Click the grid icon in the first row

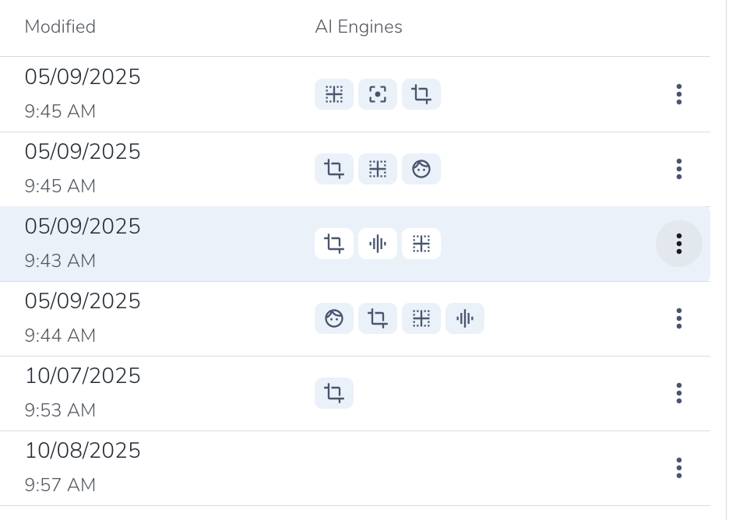(334, 95)
